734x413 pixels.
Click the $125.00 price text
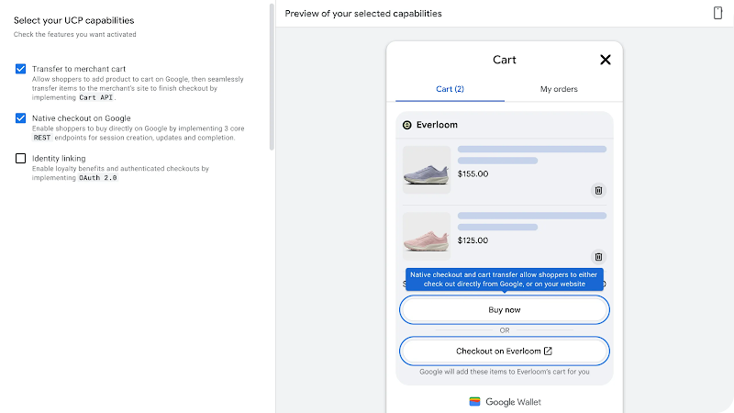[473, 240]
